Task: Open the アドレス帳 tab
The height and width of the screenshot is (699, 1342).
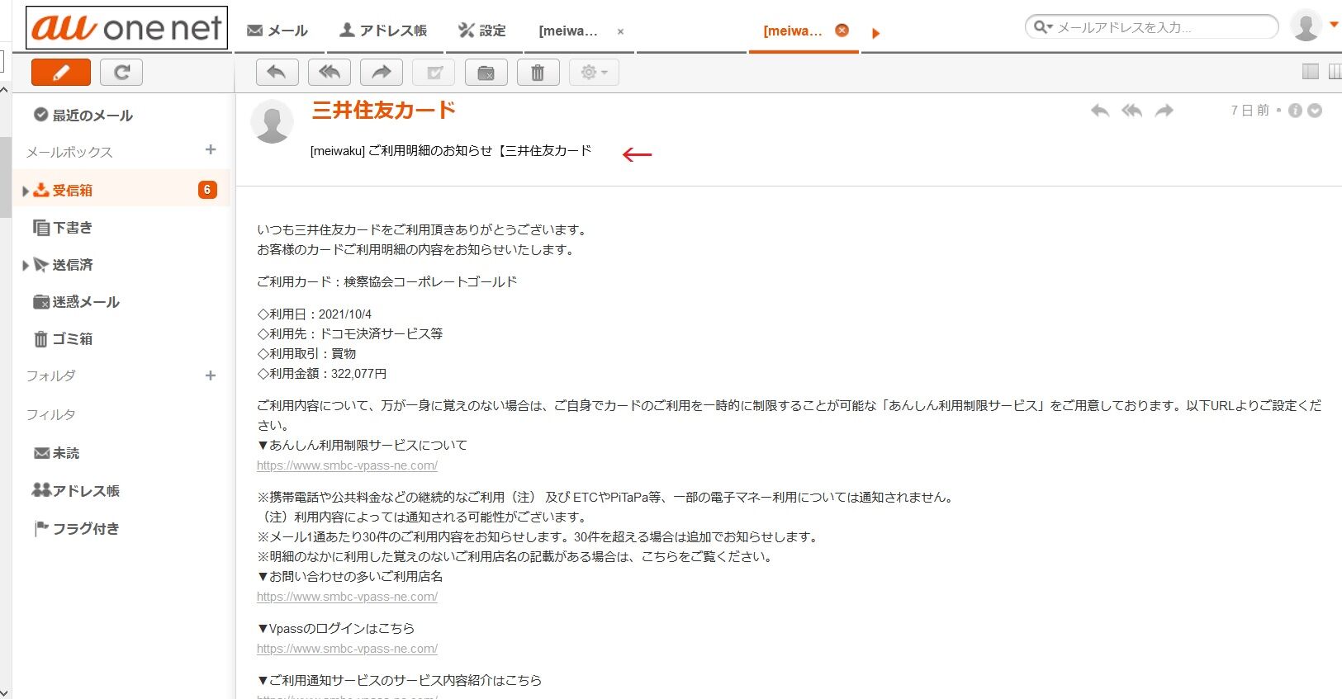Action: click(x=383, y=31)
